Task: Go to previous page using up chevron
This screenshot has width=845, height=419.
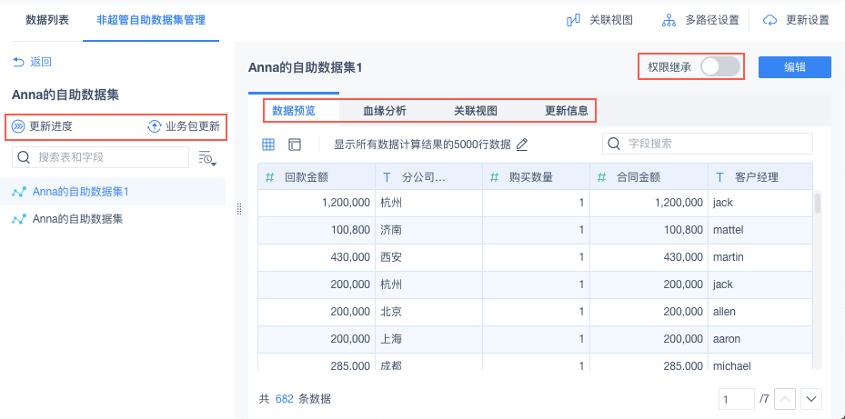Action: 785,398
